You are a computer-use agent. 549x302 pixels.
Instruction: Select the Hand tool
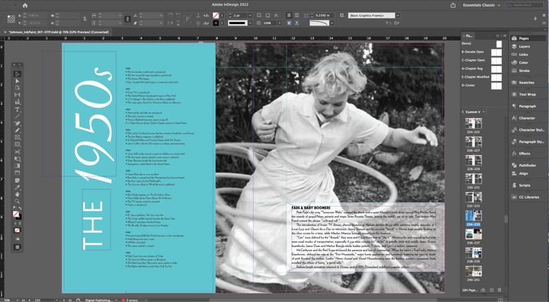pos(17,194)
